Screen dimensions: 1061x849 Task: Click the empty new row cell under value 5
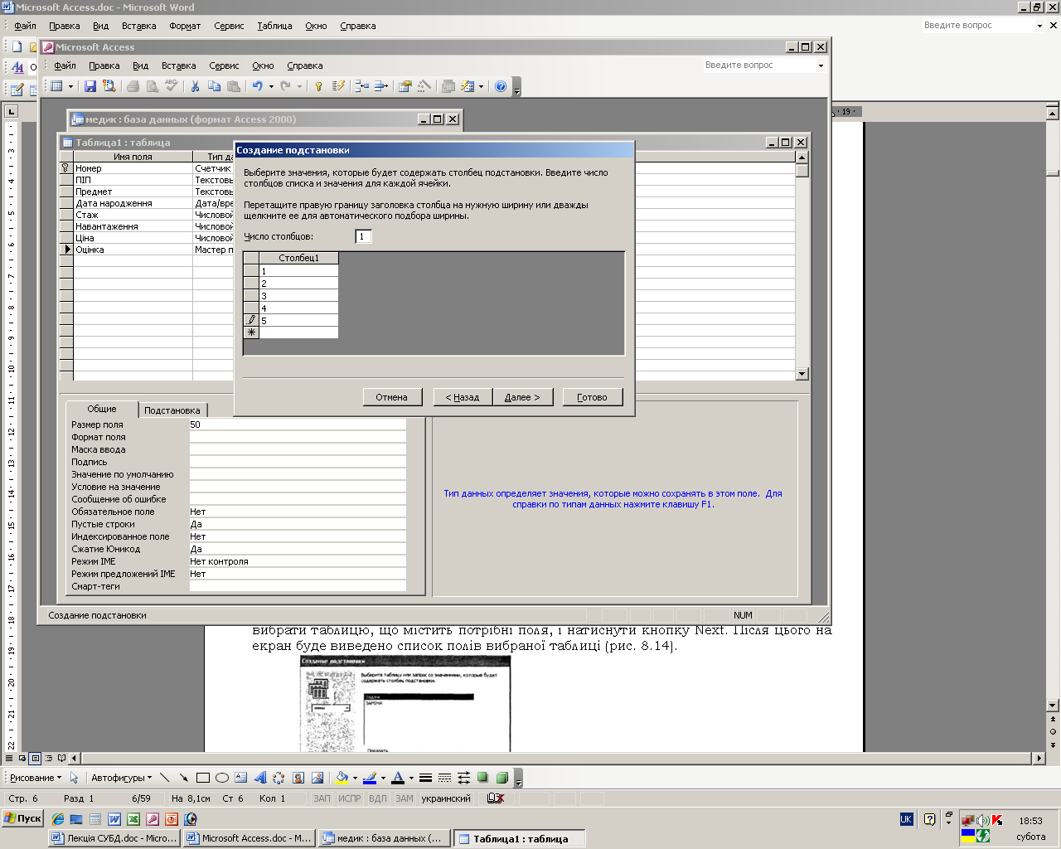[298, 332]
